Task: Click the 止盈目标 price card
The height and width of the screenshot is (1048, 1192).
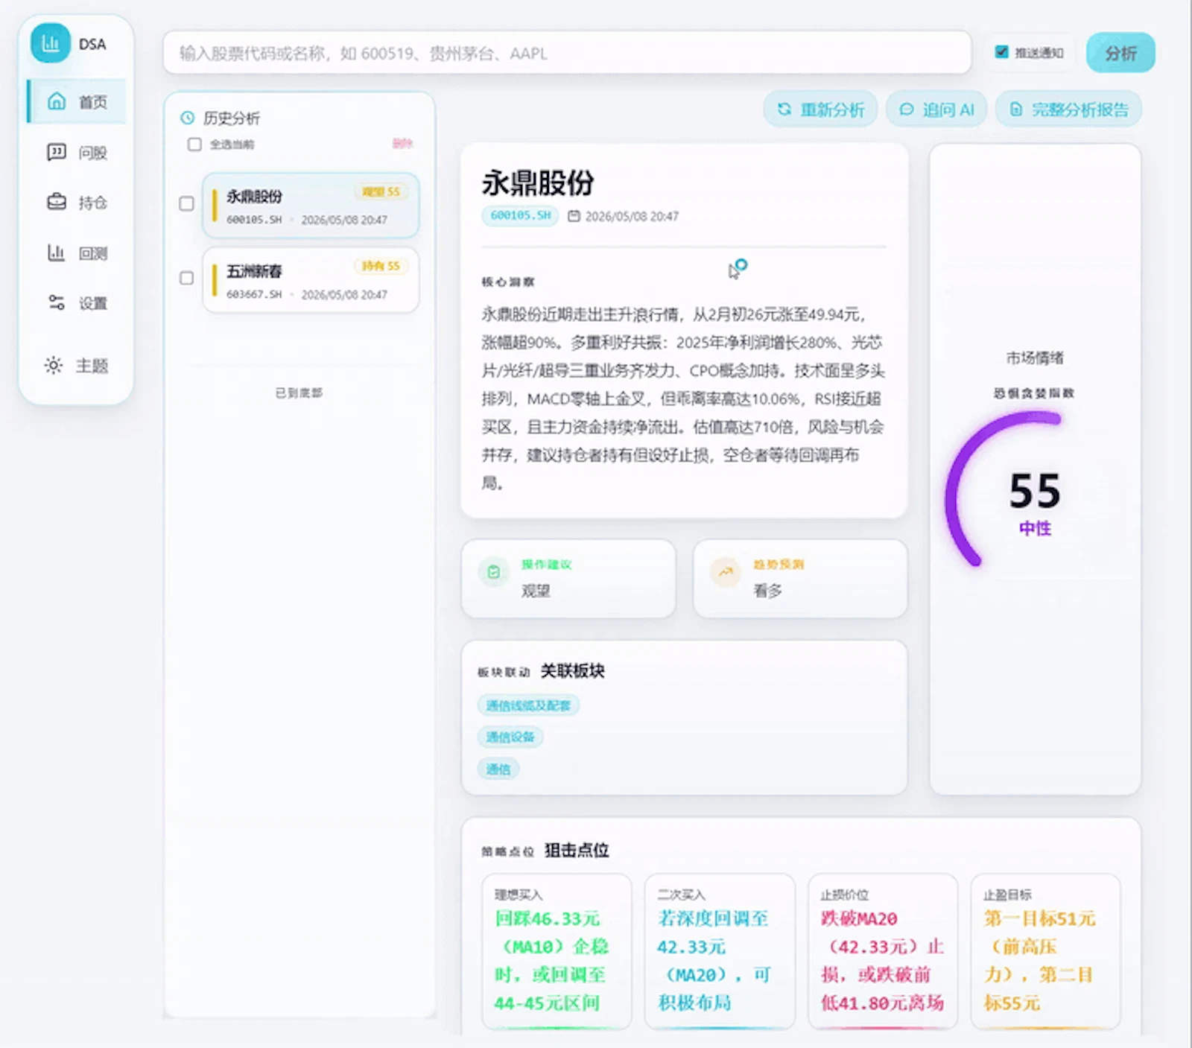Action: [1045, 951]
